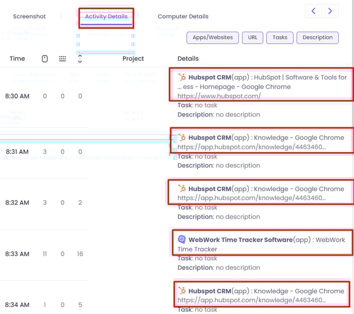Click the scroll activity column icon
The image size is (354, 314).
point(80,59)
